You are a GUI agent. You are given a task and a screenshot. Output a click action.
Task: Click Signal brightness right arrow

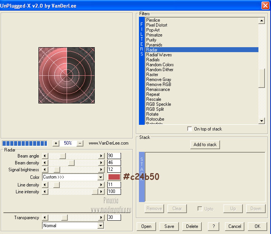click(x=101, y=170)
